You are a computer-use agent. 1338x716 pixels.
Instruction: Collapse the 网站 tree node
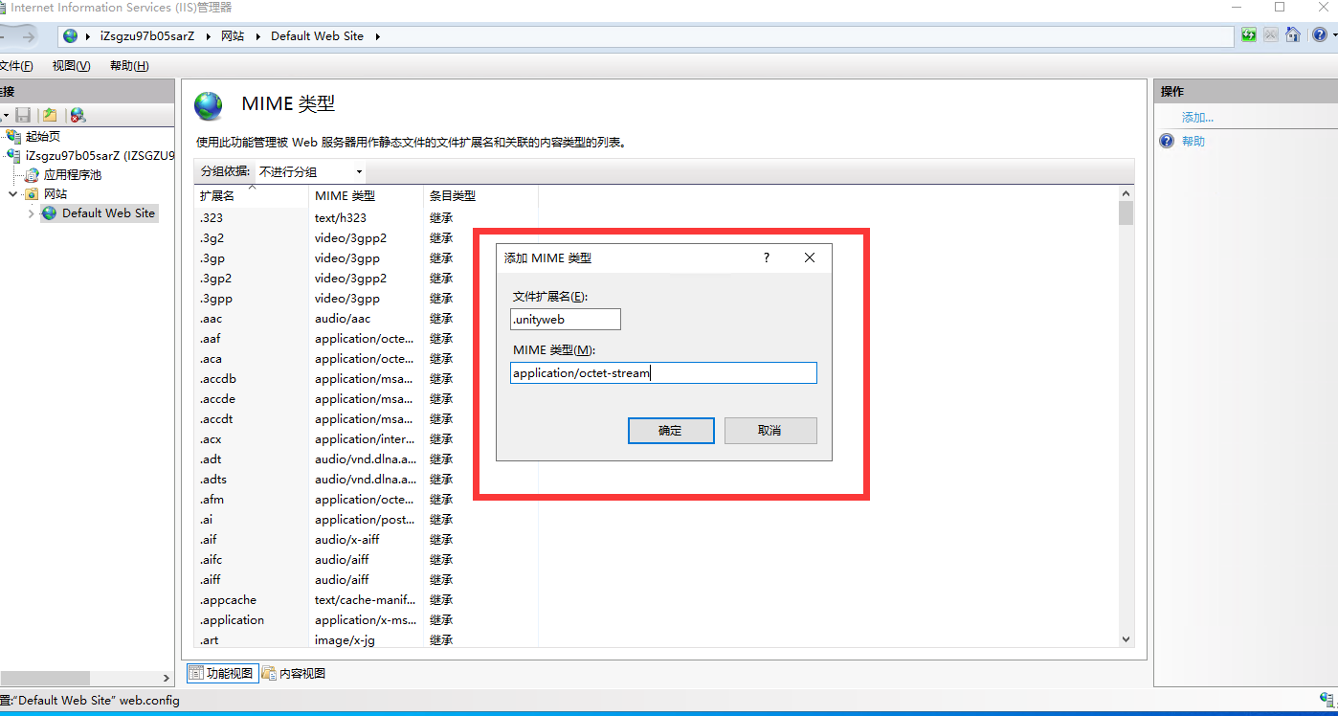coord(12,194)
